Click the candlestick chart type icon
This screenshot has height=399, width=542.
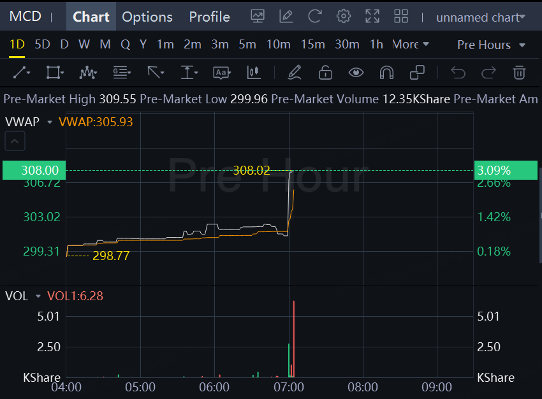tap(254, 73)
